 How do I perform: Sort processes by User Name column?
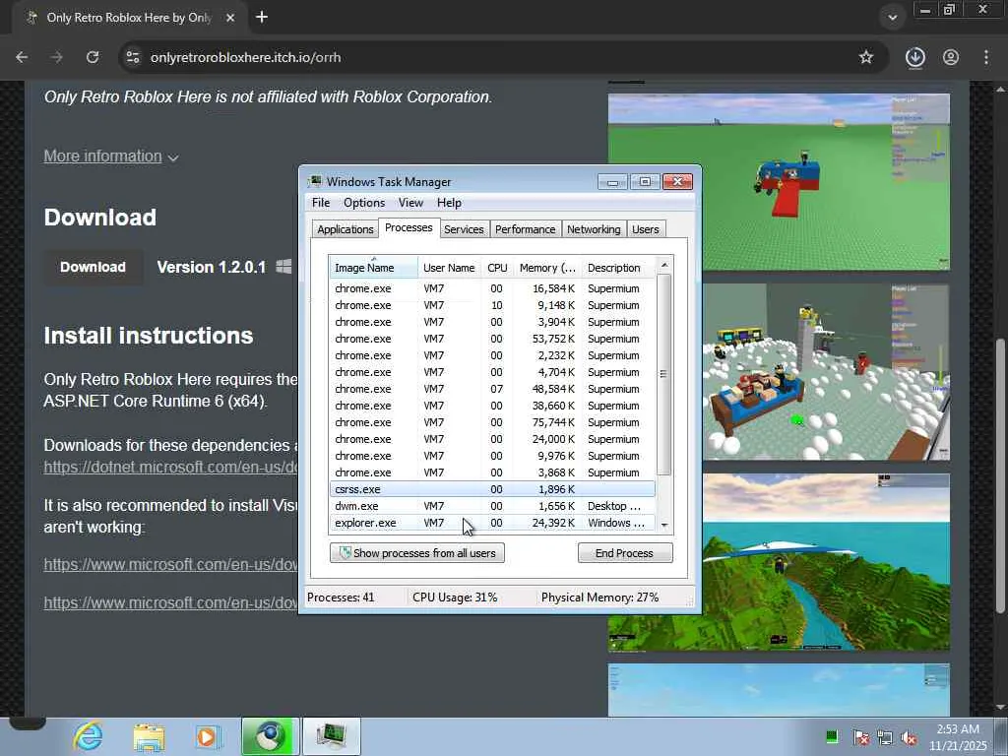coord(449,268)
